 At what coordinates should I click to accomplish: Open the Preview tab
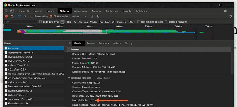[91, 43]
